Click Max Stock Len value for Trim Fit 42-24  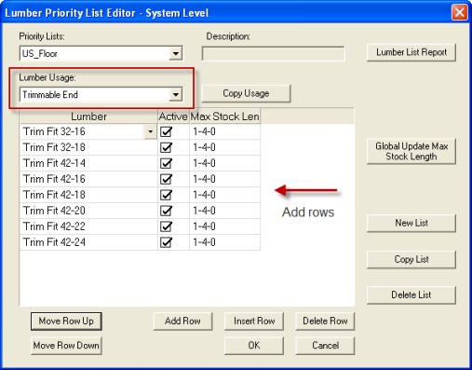coord(225,242)
